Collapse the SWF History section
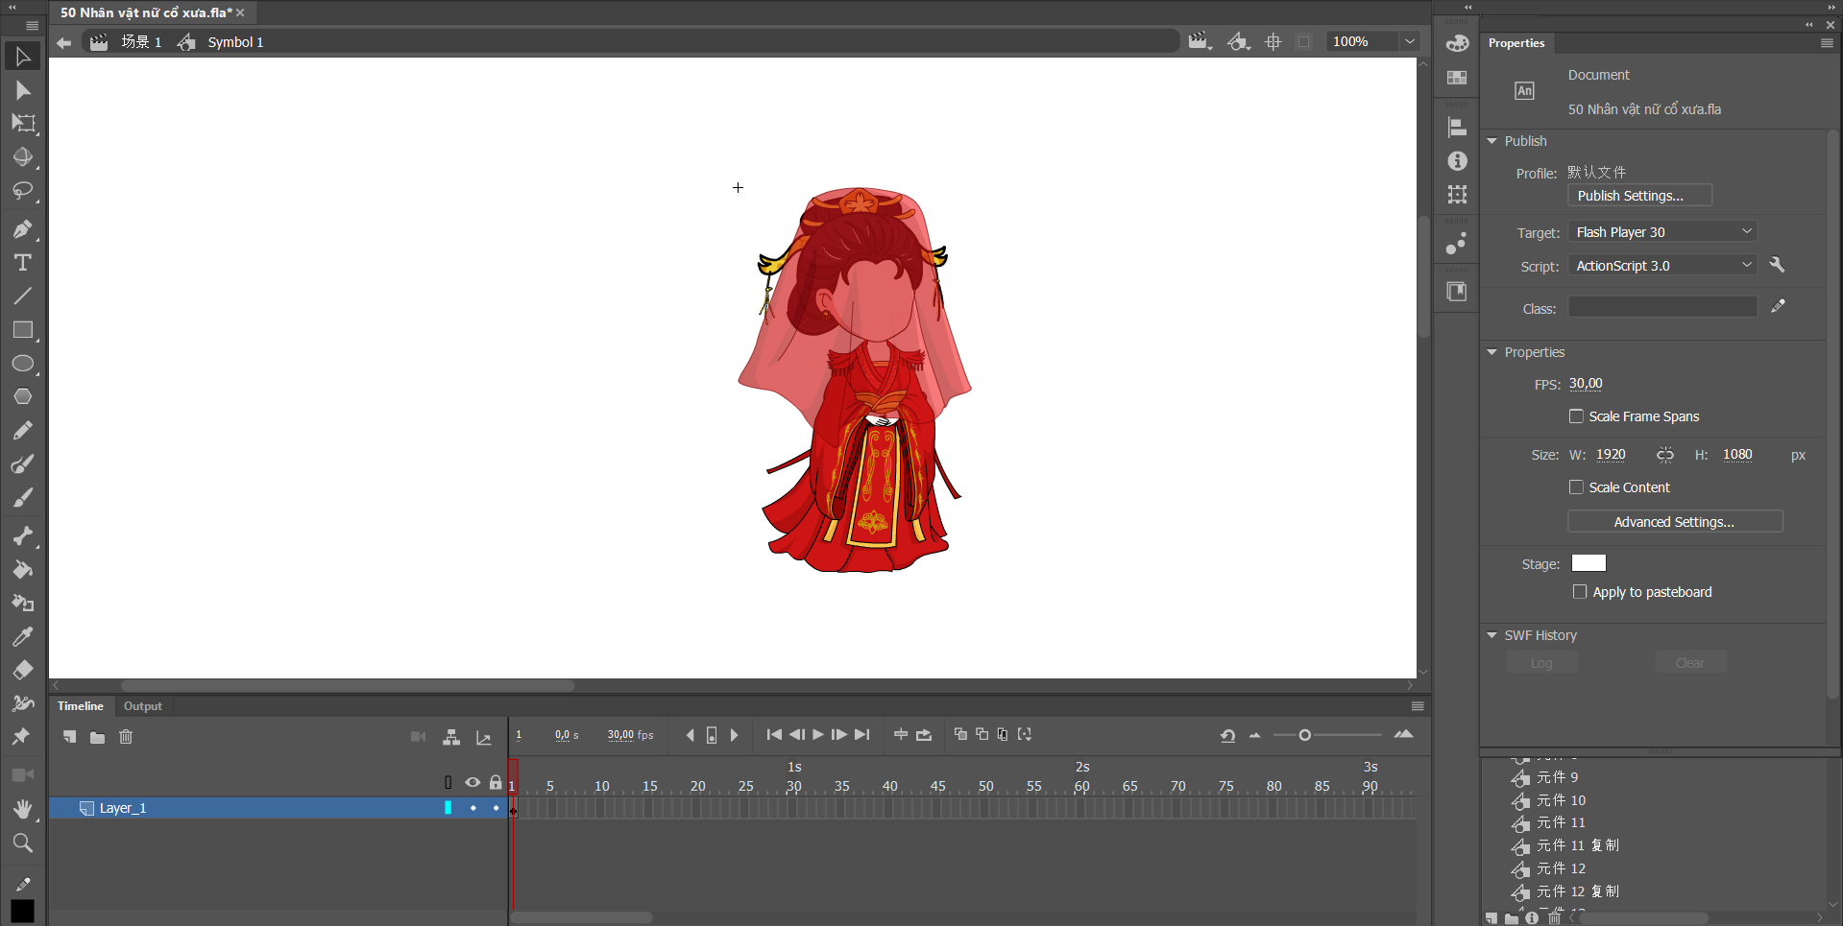Image resolution: width=1843 pixels, height=926 pixels. pyautogui.click(x=1492, y=635)
